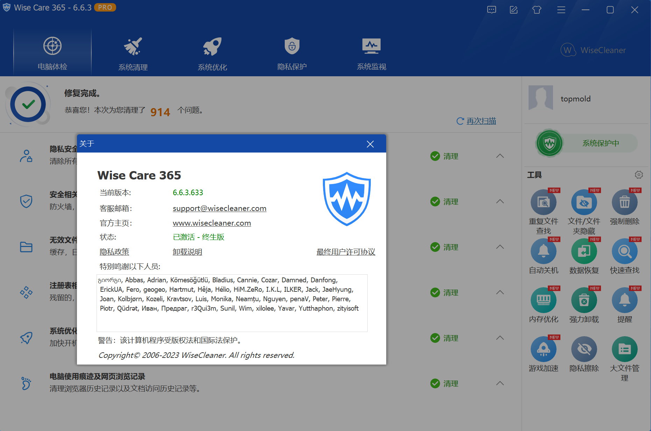This screenshot has height=431, width=651.
Task: Open 强制删除 force deleter tool
Action: (625, 207)
